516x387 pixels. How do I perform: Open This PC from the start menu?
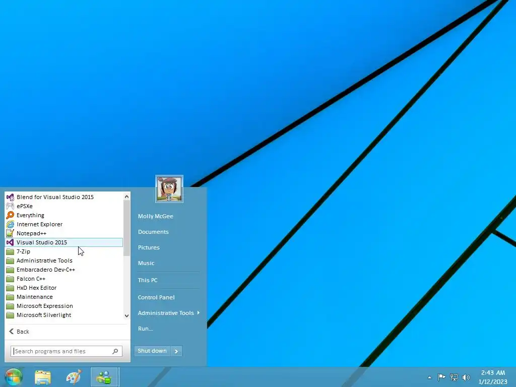tap(148, 280)
